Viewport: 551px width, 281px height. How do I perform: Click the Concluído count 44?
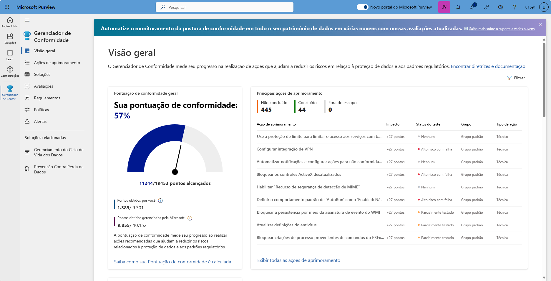[302, 110]
